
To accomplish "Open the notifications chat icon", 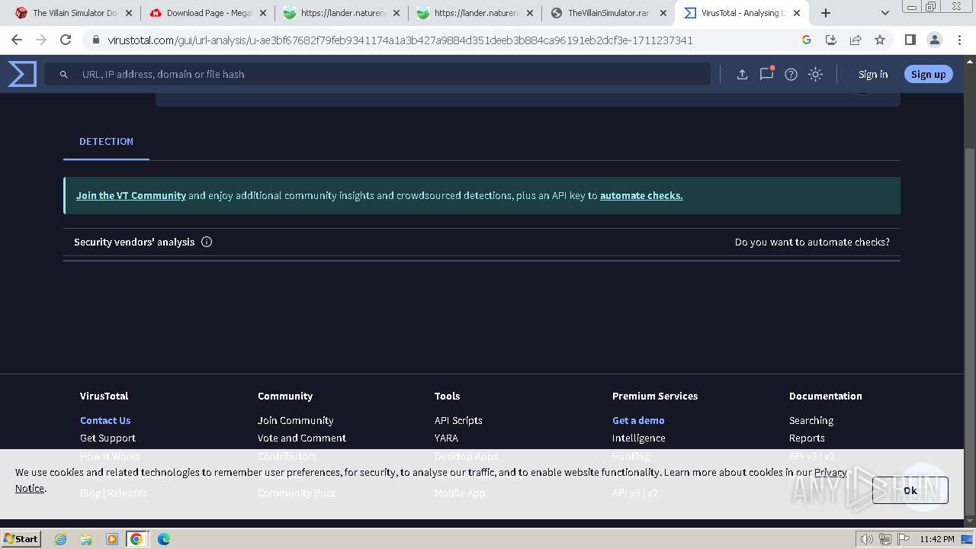I will click(766, 73).
